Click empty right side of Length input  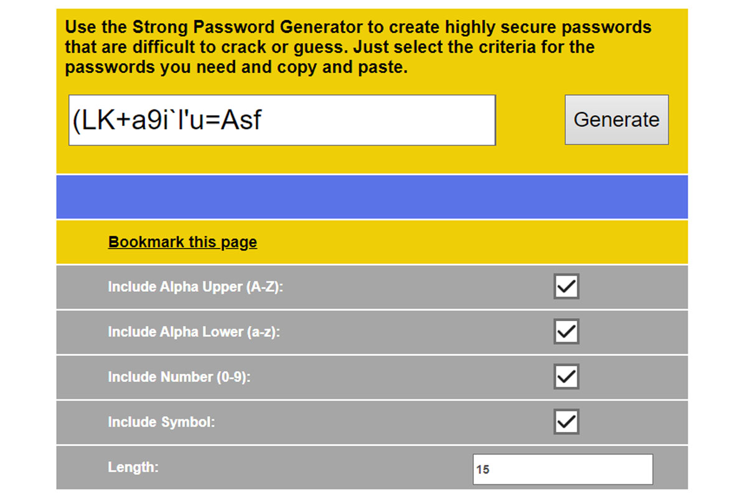(x=591, y=469)
